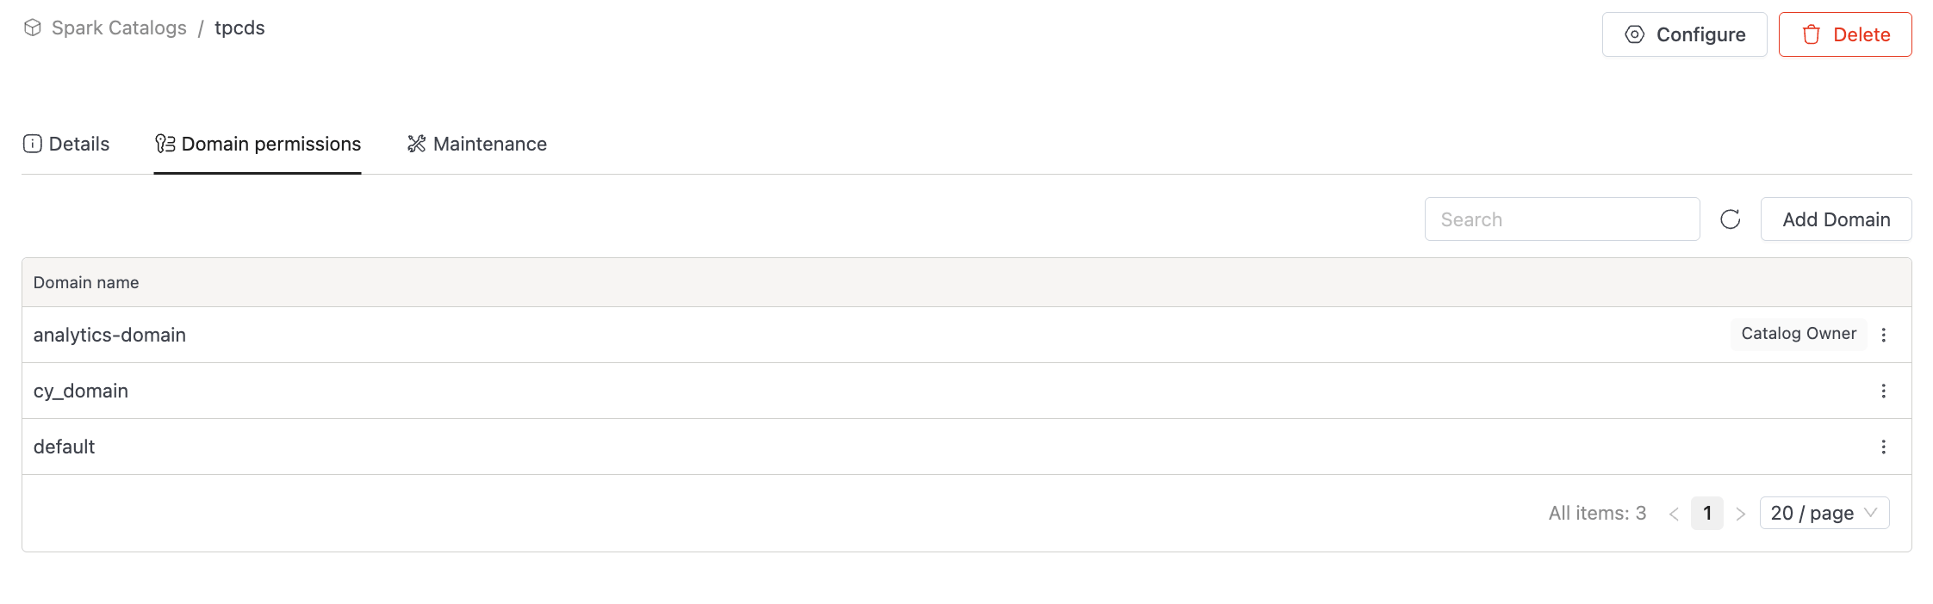Click inside the Search field
1933x604 pixels.
(x=1562, y=219)
